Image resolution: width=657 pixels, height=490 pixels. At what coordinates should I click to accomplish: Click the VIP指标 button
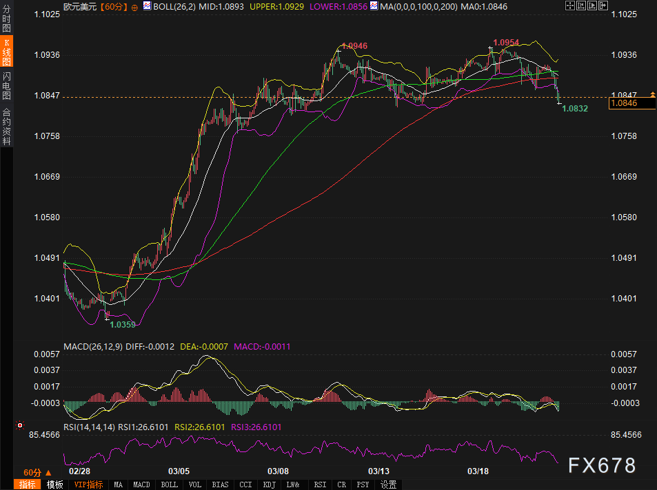(88, 484)
